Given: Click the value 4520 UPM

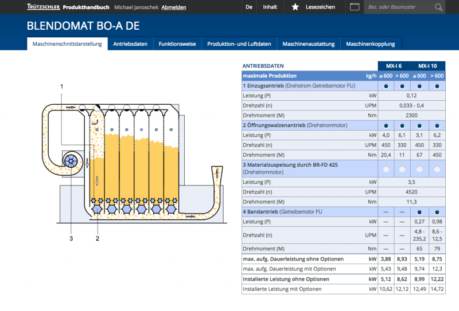Looking at the screenshot, I should pyautogui.click(x=411, y=192).
